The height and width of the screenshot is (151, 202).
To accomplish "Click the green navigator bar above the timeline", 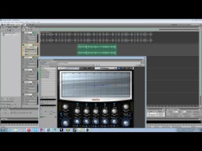I will point(99,30).
